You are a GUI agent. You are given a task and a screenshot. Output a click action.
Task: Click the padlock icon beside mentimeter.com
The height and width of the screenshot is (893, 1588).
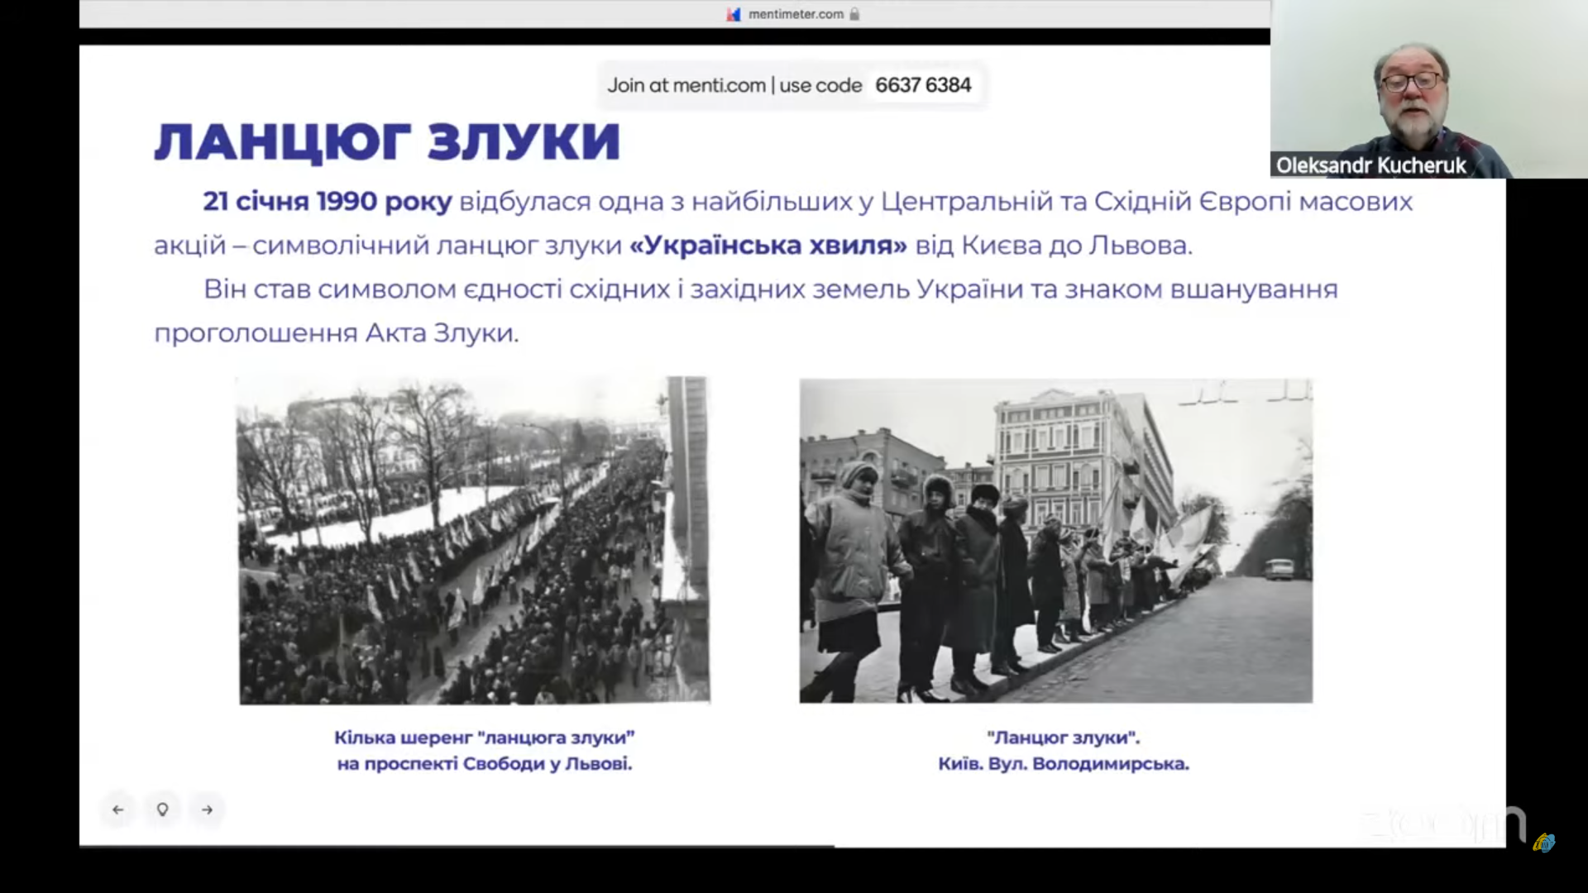click(854, 14)
